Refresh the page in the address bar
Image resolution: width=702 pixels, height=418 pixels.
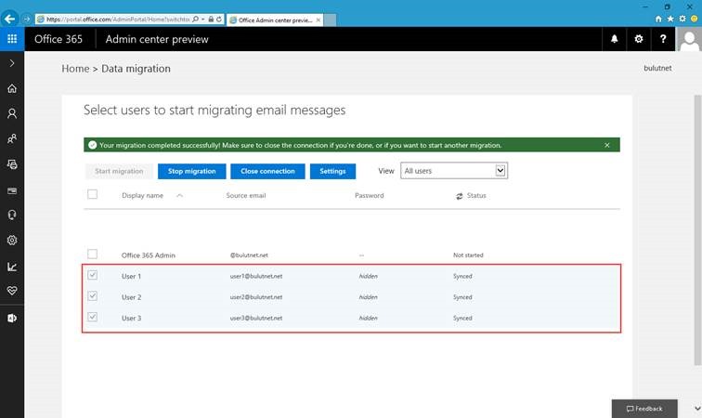219,20
